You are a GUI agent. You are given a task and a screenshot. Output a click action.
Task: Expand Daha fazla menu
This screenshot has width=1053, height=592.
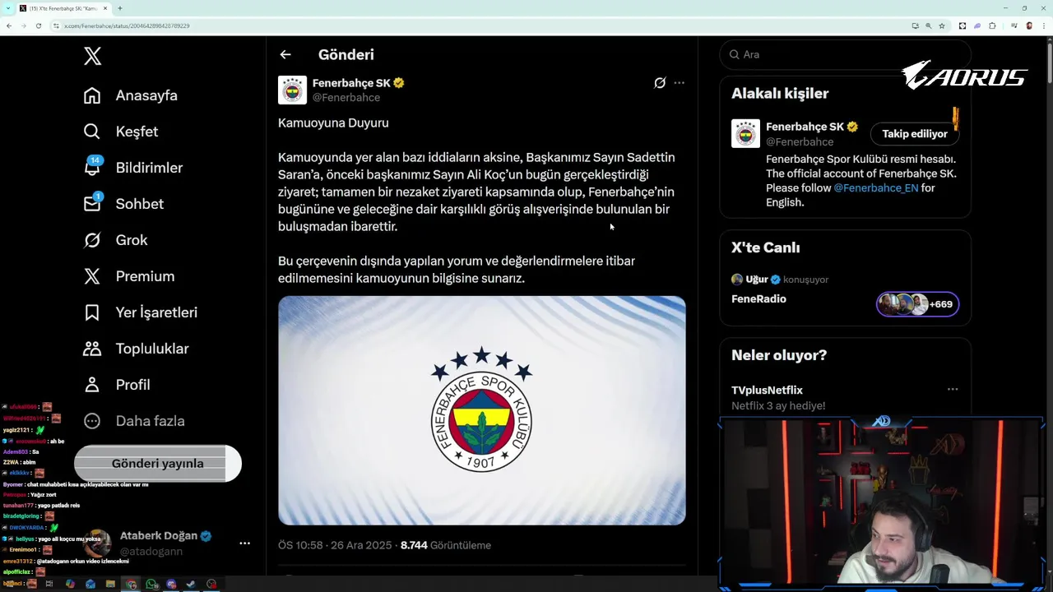click(x=133, y=421)
